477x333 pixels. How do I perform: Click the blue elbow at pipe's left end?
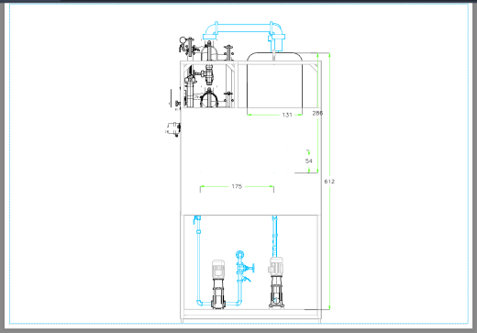(x=209, y=30)
